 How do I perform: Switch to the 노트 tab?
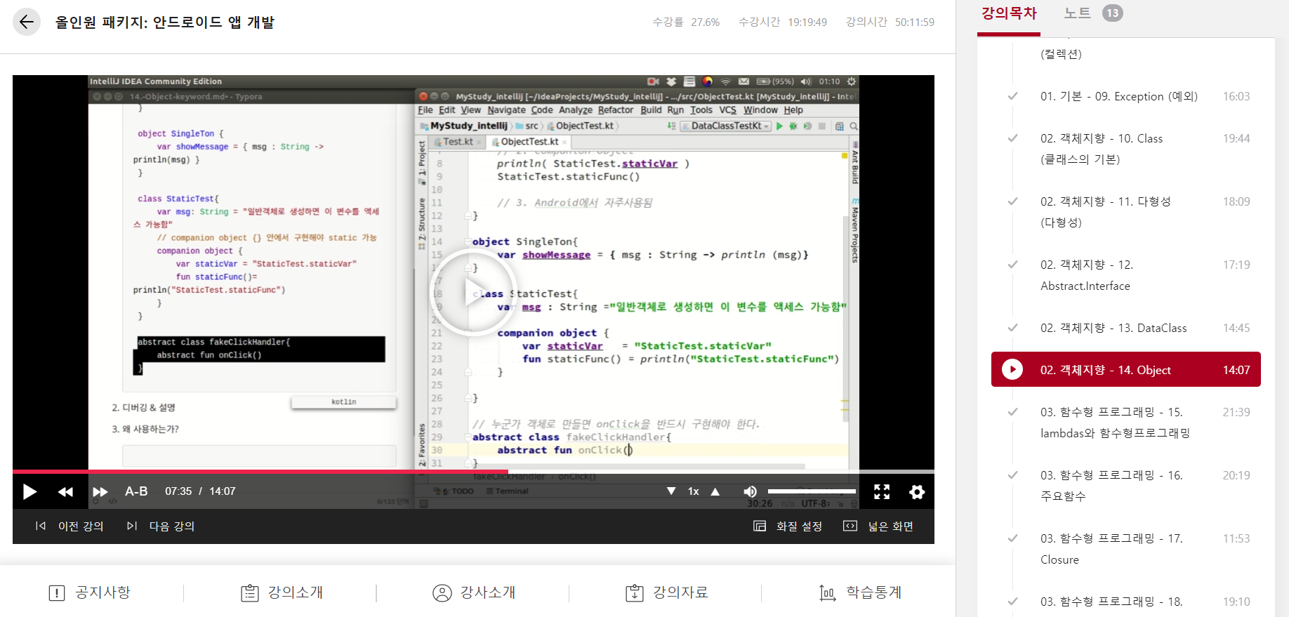pos(1077,13)
